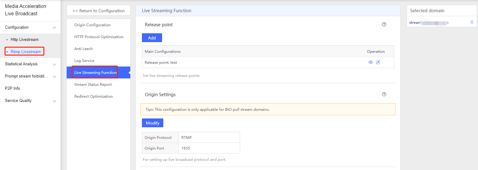Click Add release point button

pyautogui.click(x=152, y=38)
